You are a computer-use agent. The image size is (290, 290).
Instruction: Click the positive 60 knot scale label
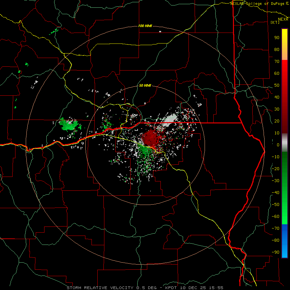[x=277, y=73]
